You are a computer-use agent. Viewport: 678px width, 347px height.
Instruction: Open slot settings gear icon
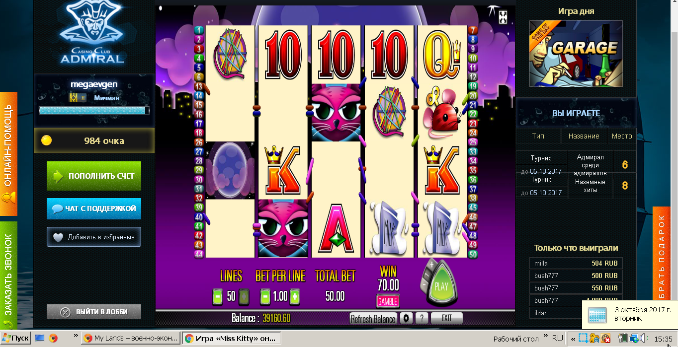point(407,318)
